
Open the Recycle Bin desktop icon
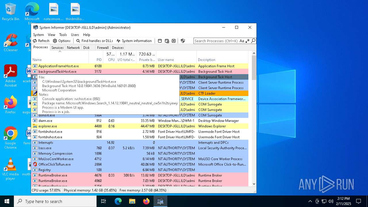[11, 12]
